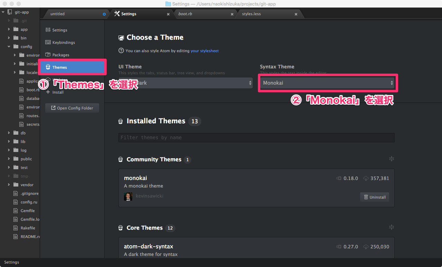Select the Gemfile.lock file

click(30, 219)
